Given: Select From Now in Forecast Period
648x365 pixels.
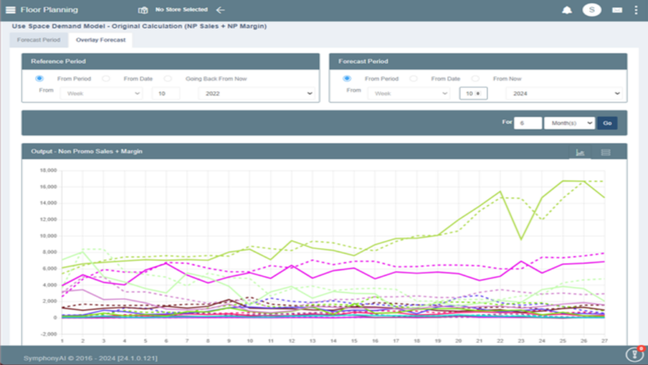Looking at the screenshot, I should pyautogui.click(x=476, y=79).
